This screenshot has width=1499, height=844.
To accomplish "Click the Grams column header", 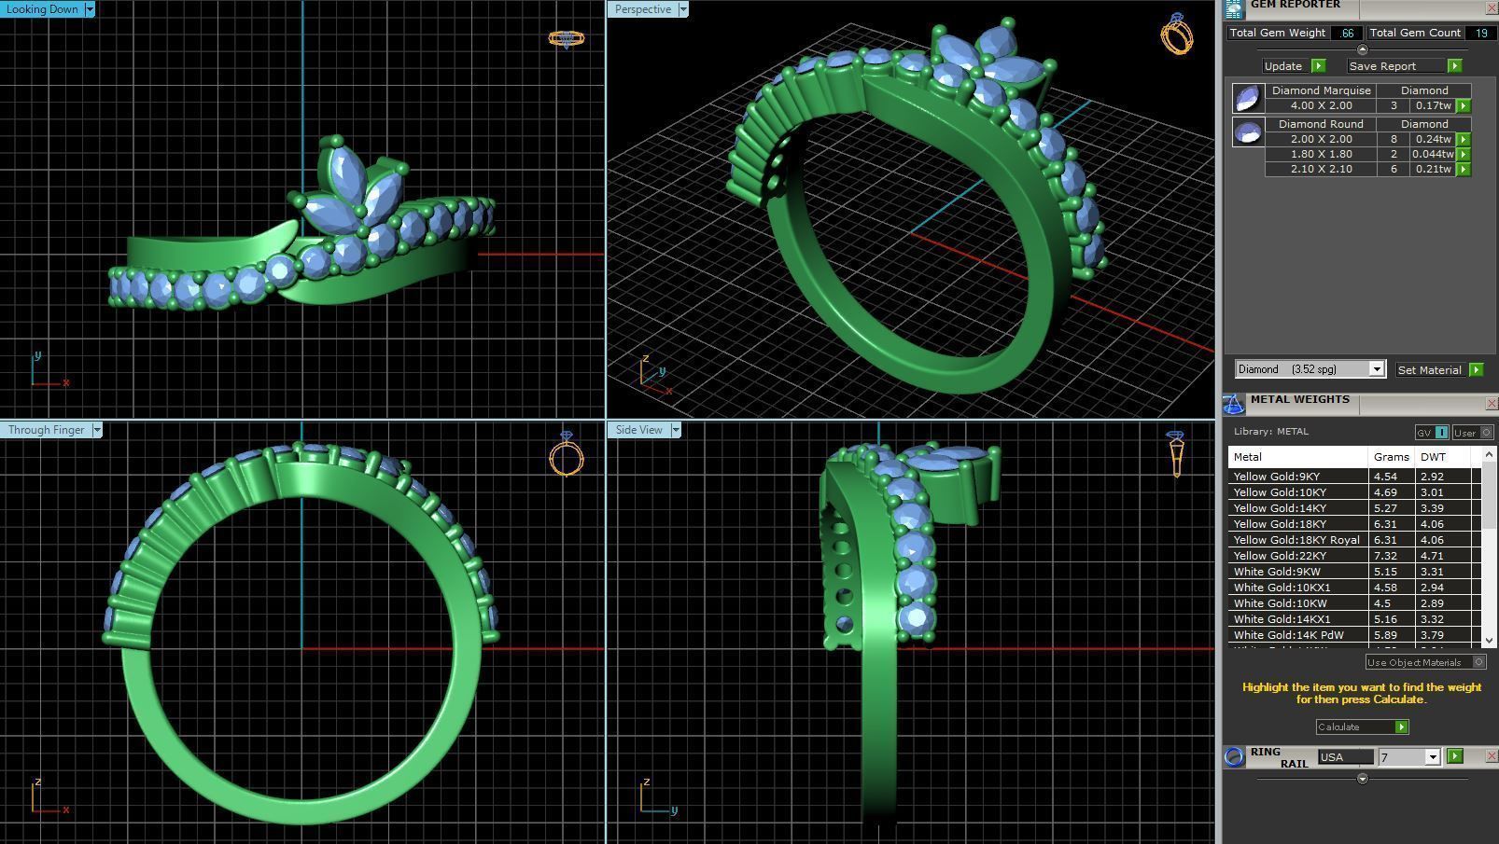I will tap(1391, 457).
